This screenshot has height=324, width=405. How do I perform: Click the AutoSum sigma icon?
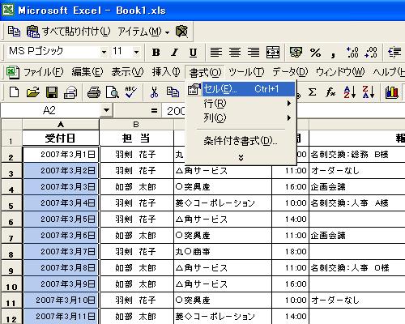click(x=312, y=92)
